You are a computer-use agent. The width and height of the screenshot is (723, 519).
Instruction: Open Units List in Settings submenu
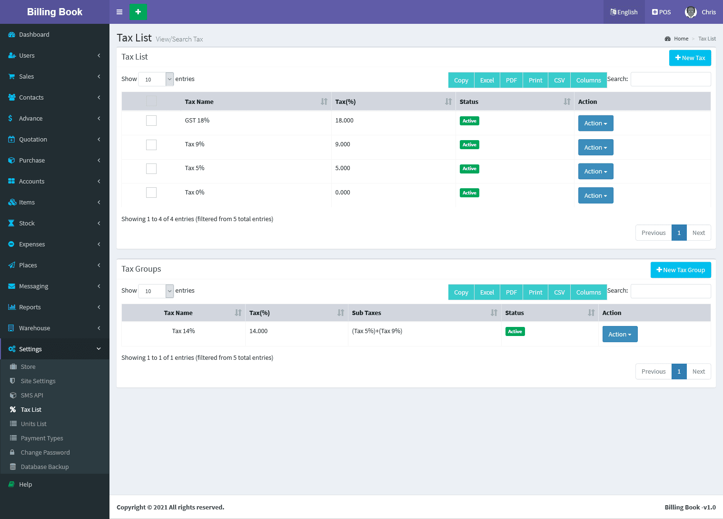point(34,424)
